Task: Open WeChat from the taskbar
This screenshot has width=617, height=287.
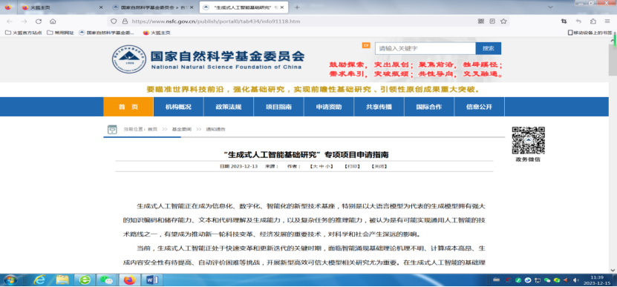Action: point(106,280)
